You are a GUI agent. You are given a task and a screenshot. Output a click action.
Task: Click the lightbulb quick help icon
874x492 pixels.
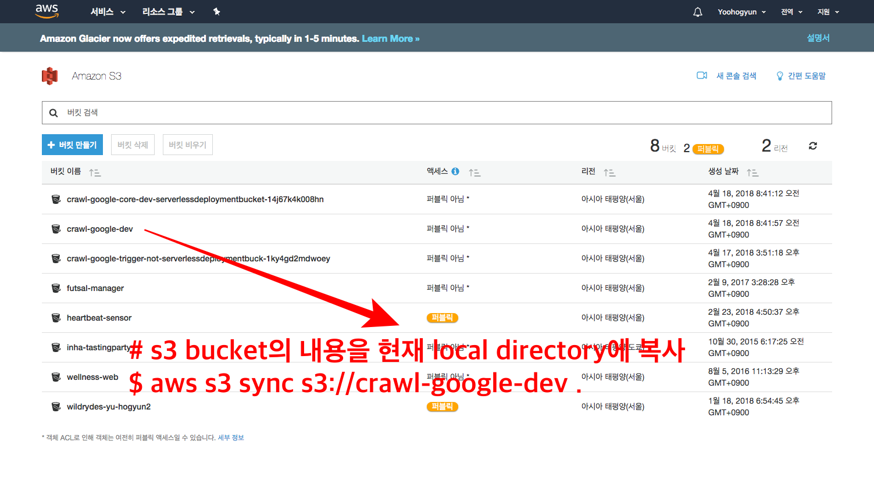[780, 76]
